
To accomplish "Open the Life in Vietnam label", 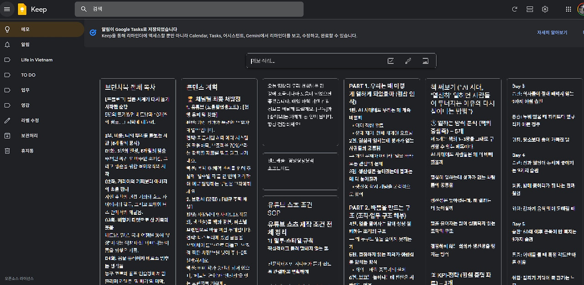I will coord(37,59).
